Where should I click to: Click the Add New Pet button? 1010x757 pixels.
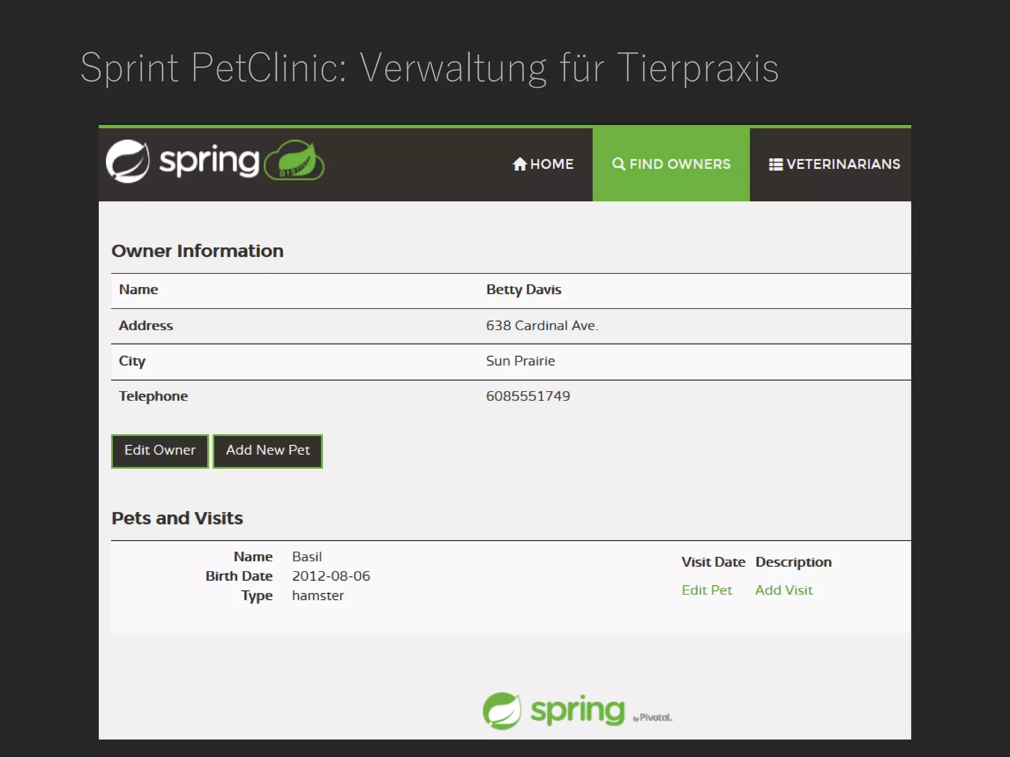tap(268, 451)
